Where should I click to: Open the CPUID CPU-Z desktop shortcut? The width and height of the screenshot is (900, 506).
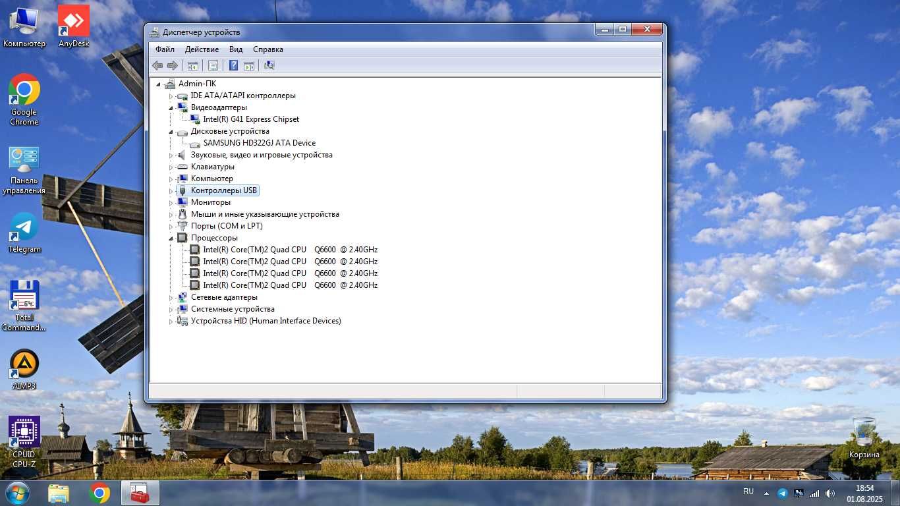[x=24, y=441]
